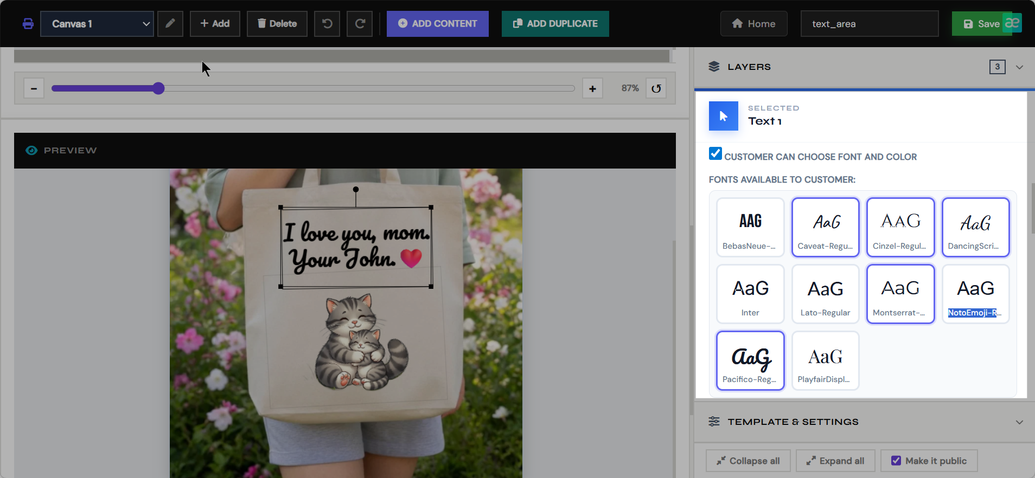The height and width of the screenshot is (478, 1035).
Task: Click the redo arrow icon
Action: pyautogui.click(x=360, y=24)
